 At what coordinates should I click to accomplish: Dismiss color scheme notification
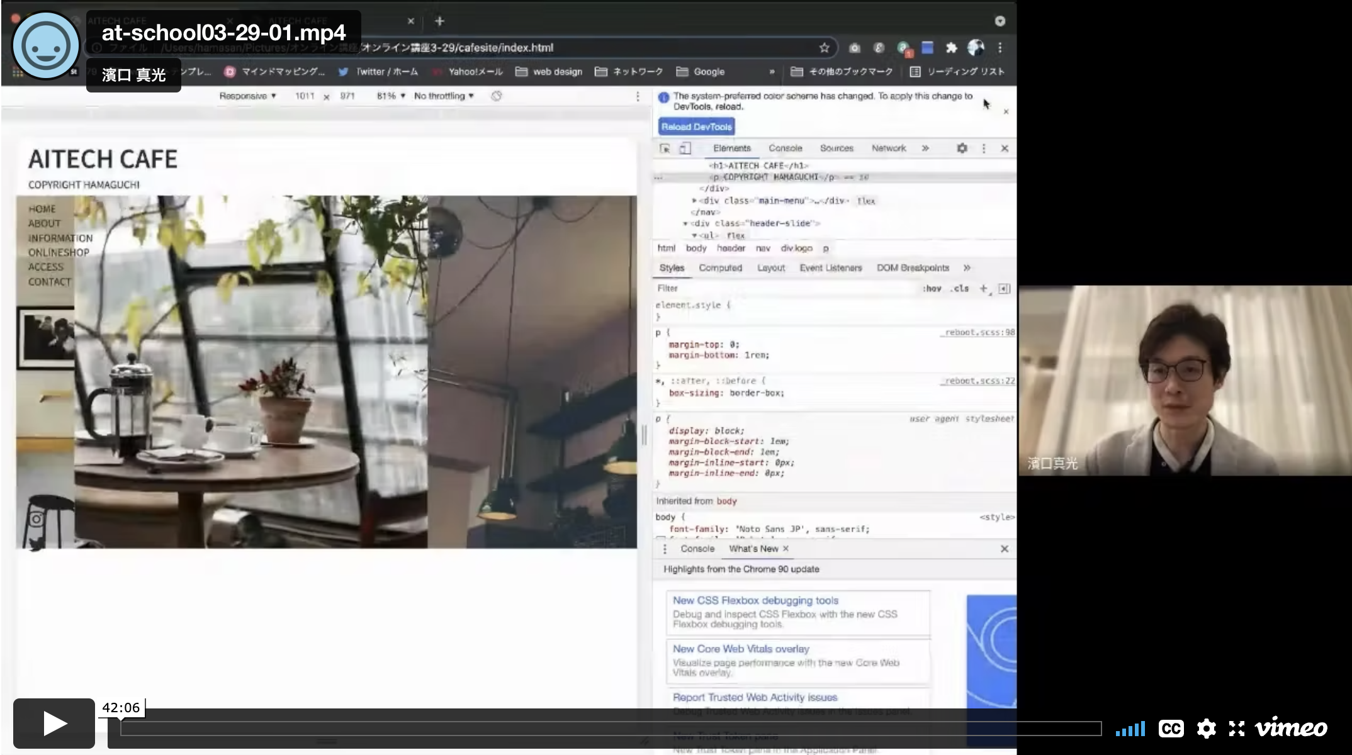(x=1006, y=111)
